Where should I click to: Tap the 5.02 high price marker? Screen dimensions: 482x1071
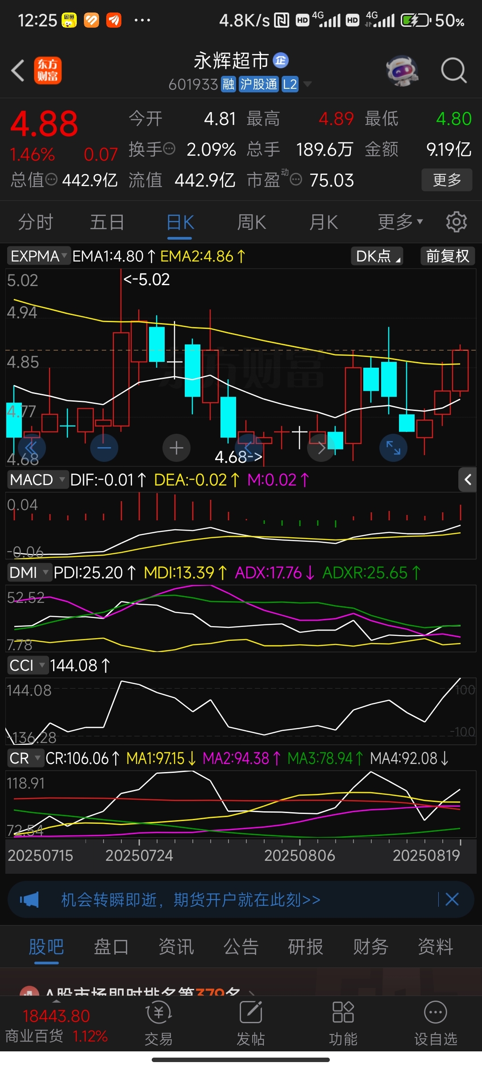tap(146, 280)
